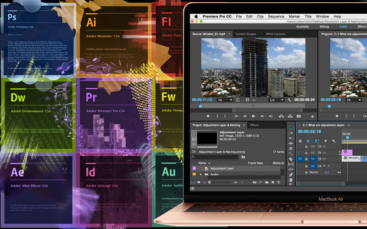The image size is (367, 229).
Task: Toggle sync lock on track V2
Action: [x=319, y=153]
